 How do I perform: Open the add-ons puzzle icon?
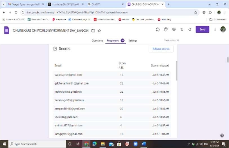click(158, 29)
